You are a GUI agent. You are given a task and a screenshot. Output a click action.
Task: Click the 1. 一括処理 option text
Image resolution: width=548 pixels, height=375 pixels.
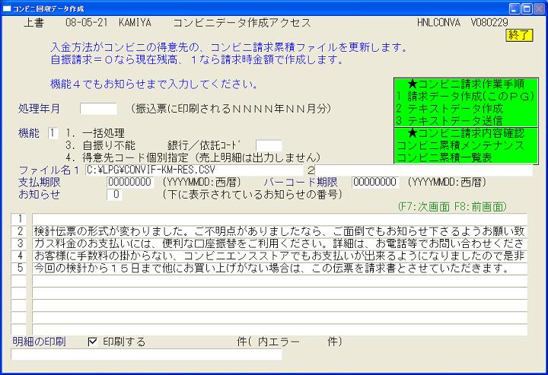pyautogui.click(x=95, y=133)
